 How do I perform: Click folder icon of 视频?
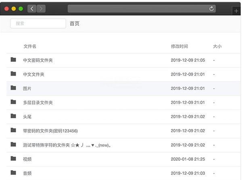13,158
